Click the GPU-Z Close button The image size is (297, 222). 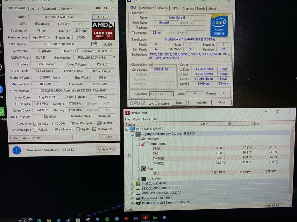[x=108, y=137]
